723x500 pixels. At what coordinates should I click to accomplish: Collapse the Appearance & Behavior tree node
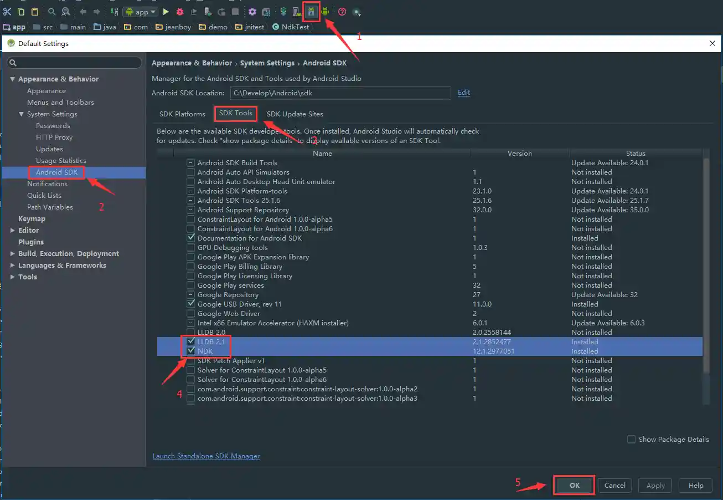(x=13, y=79)
